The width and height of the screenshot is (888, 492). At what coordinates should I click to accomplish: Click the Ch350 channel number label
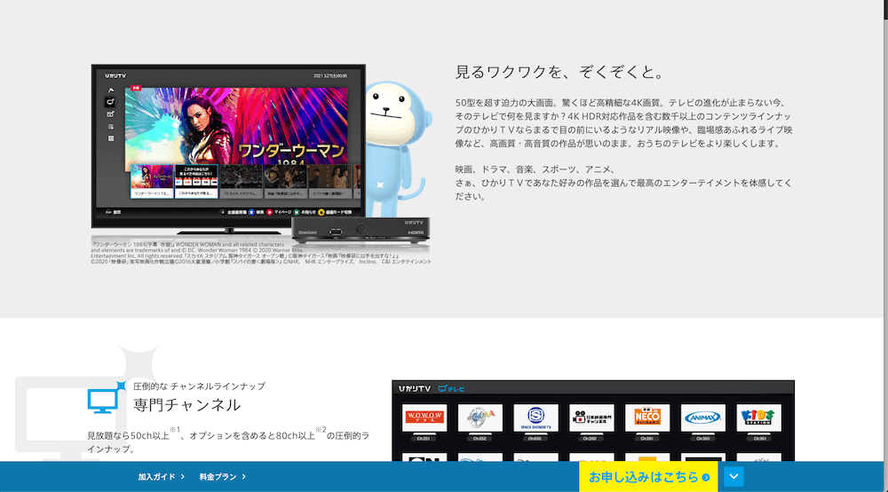click(x=702, y=438)
